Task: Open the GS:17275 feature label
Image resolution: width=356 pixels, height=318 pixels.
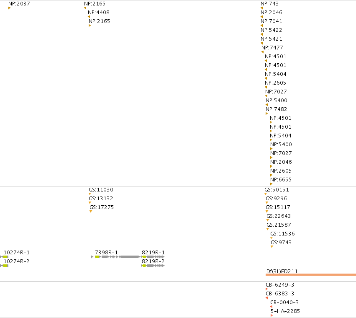Action: (x=102, y=207)
